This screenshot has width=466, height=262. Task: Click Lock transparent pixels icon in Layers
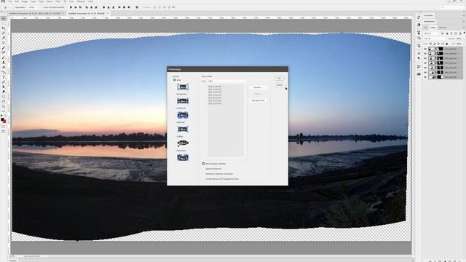tap(430, 44)
